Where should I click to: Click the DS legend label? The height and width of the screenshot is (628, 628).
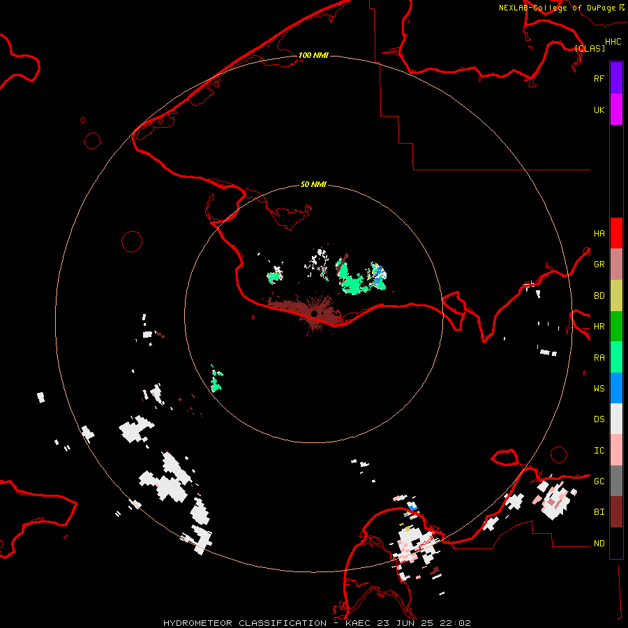point(599,419)
